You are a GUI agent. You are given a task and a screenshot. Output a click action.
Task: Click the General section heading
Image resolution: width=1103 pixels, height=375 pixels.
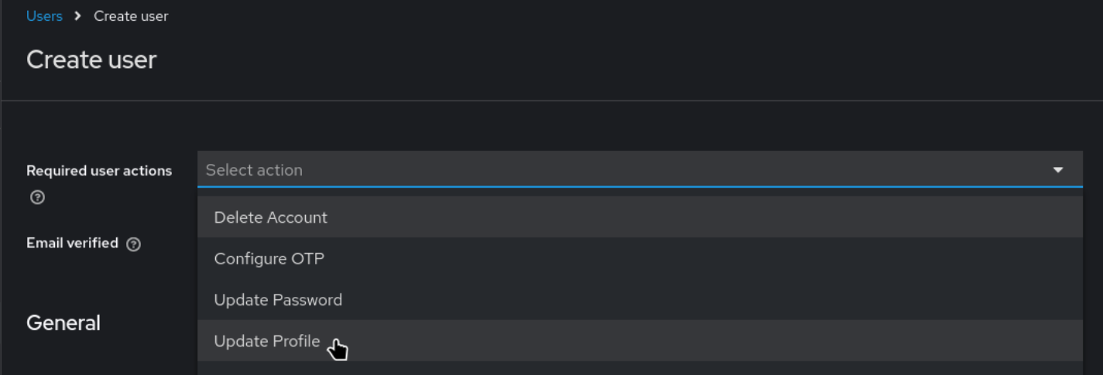click(63, 323)
